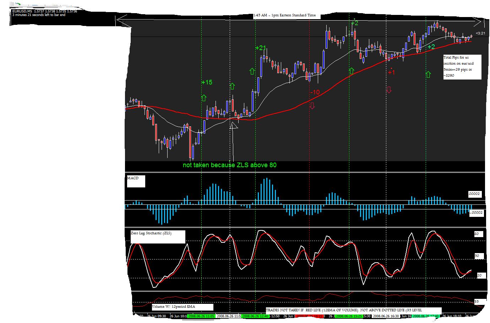Click the '26 Jun 09:30' time axis label
490x323 pixels.
point(156,316)
